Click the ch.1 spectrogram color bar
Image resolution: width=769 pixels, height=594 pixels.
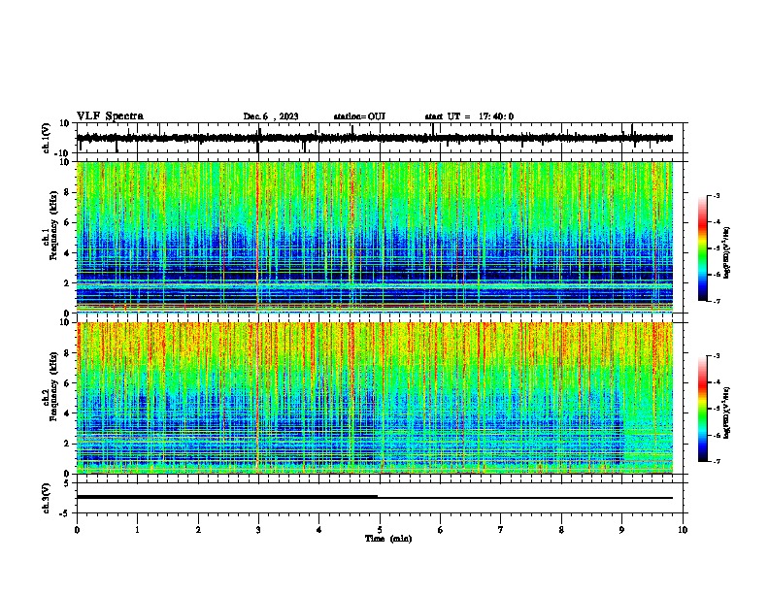point(702,248)
